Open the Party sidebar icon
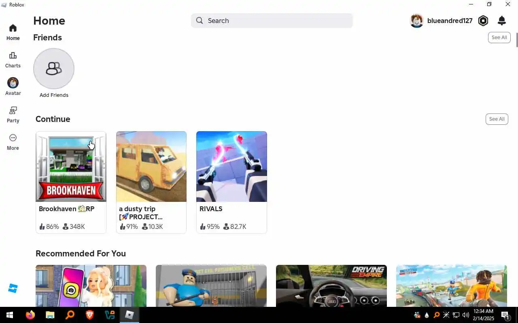 tap(13, 110)
